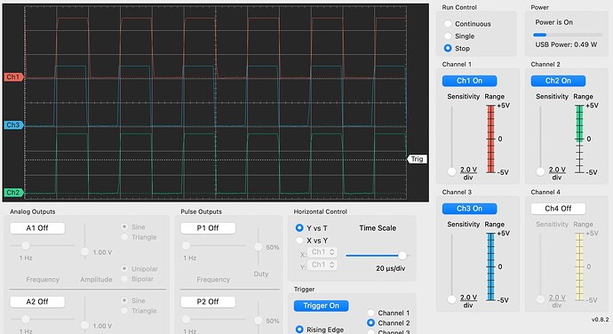Screen dimensions: 613x334
Task: Click Channel 1 2.0 V div label
Action: coord(468,173)
